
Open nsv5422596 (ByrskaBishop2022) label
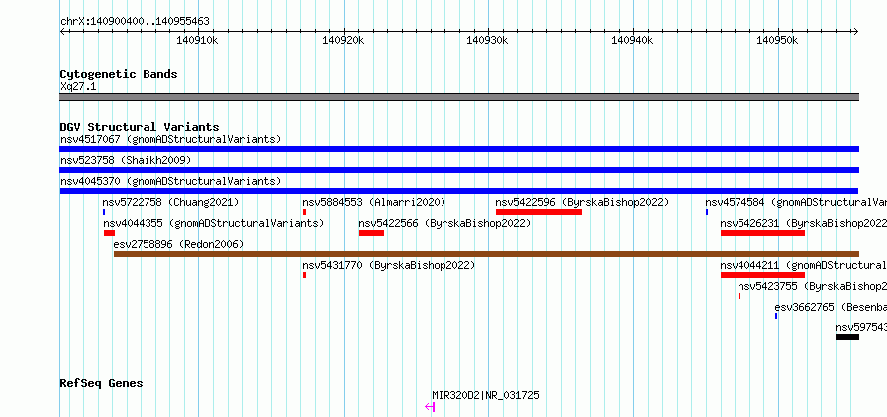[x=582, y=202]
